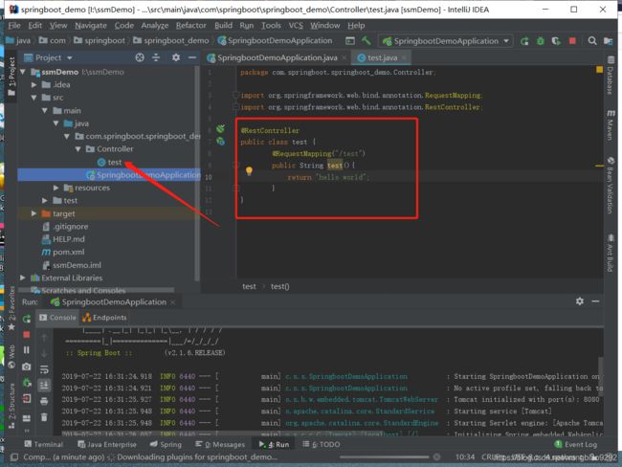Open Spring tool window

[x=166, y=444]
